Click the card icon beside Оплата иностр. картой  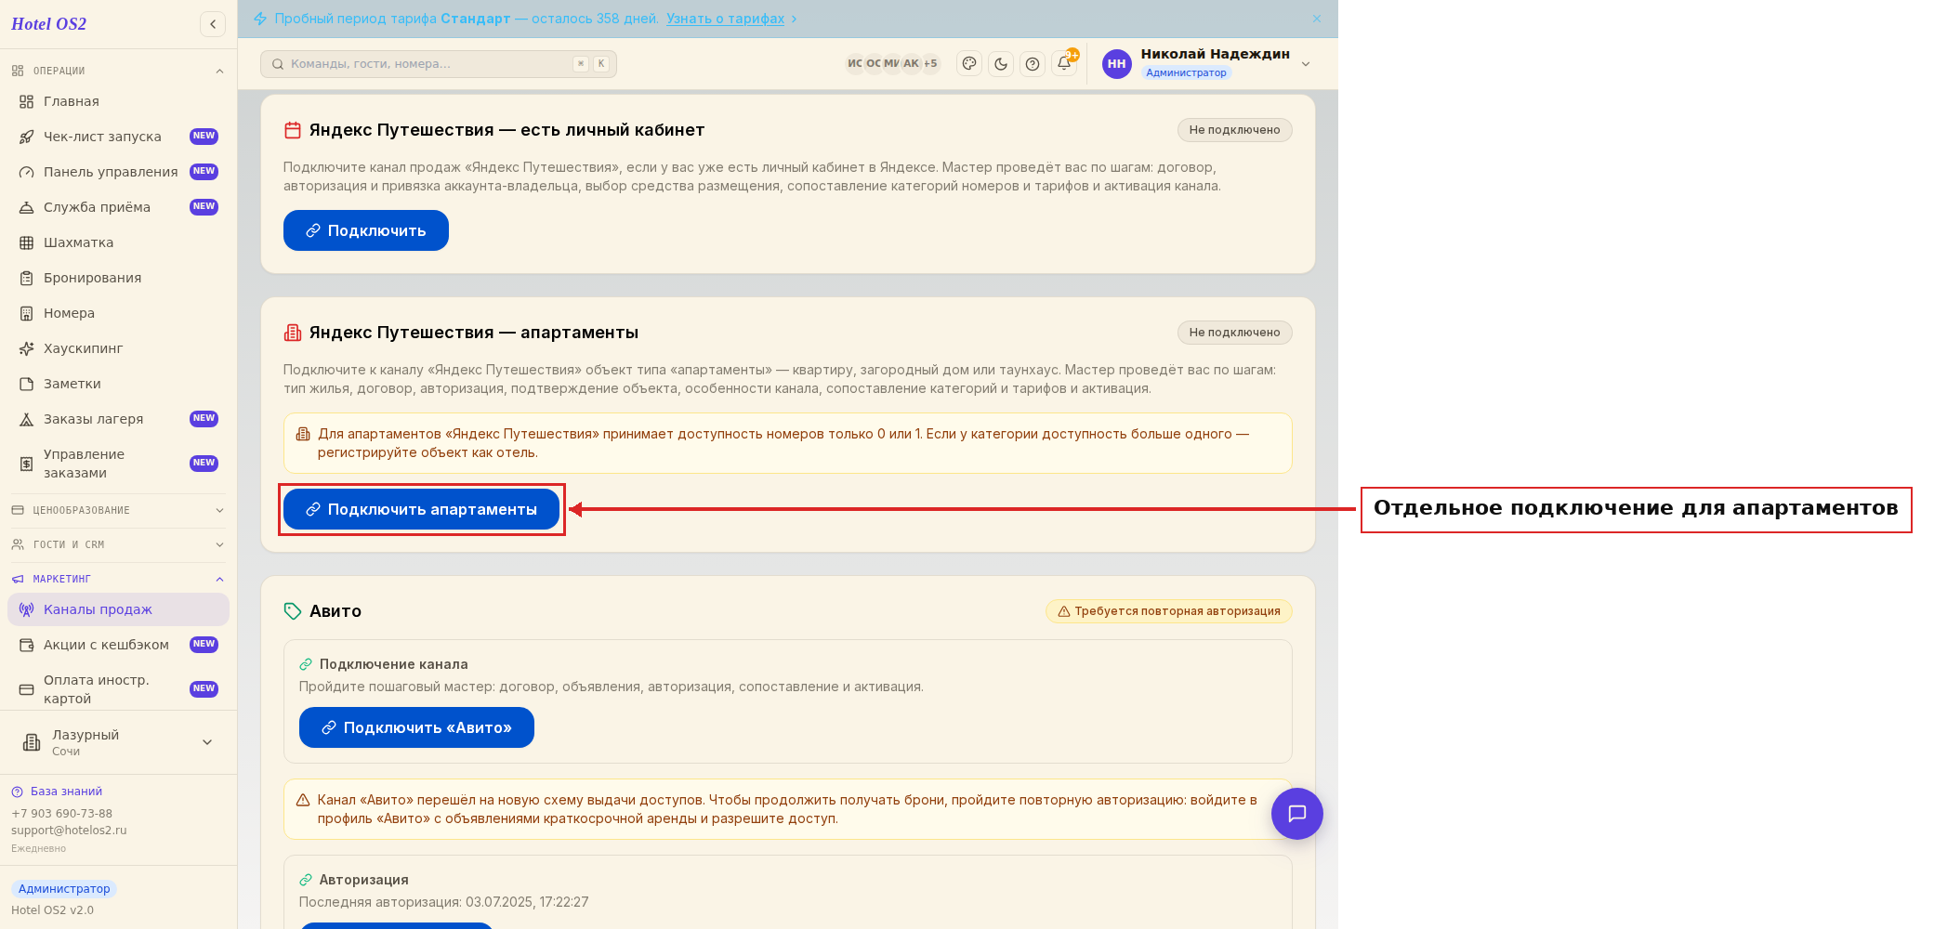(x=27, y=689)
